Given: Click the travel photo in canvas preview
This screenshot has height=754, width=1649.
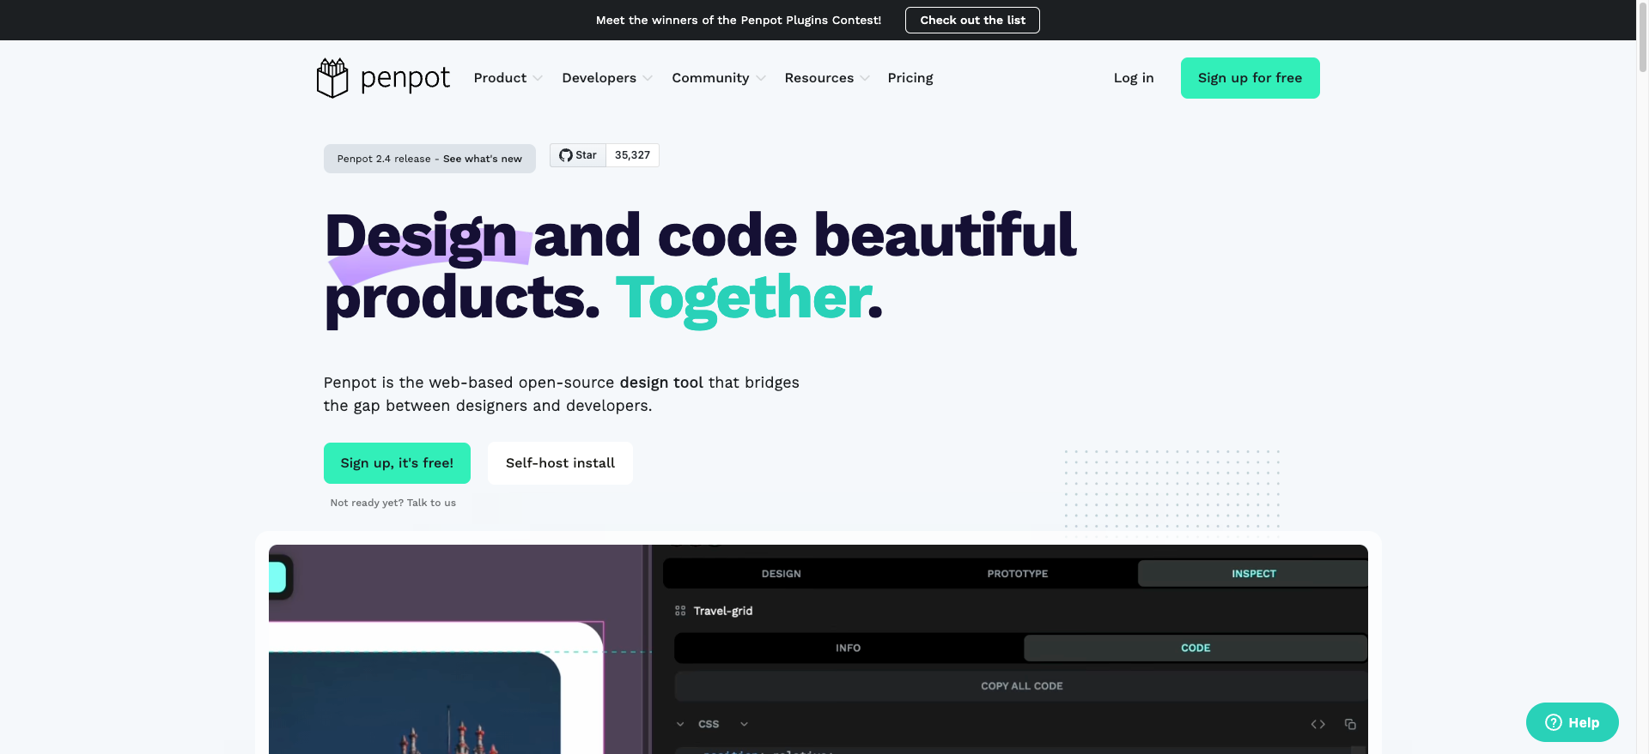Looking at the screenshot, I should pyautogui.click(x=414, y=703).
